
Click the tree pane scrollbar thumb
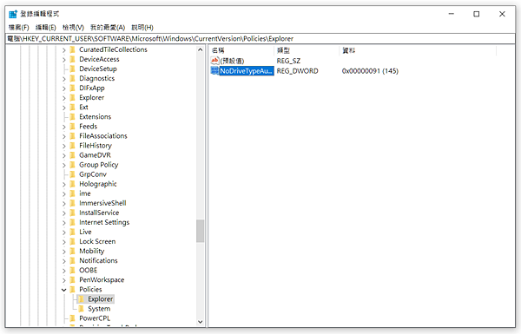[200, 231]
